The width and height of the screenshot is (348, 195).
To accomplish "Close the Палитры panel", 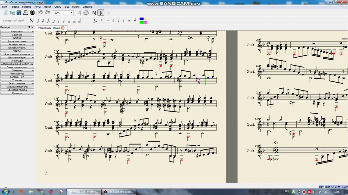I will (x=32, y=27).
